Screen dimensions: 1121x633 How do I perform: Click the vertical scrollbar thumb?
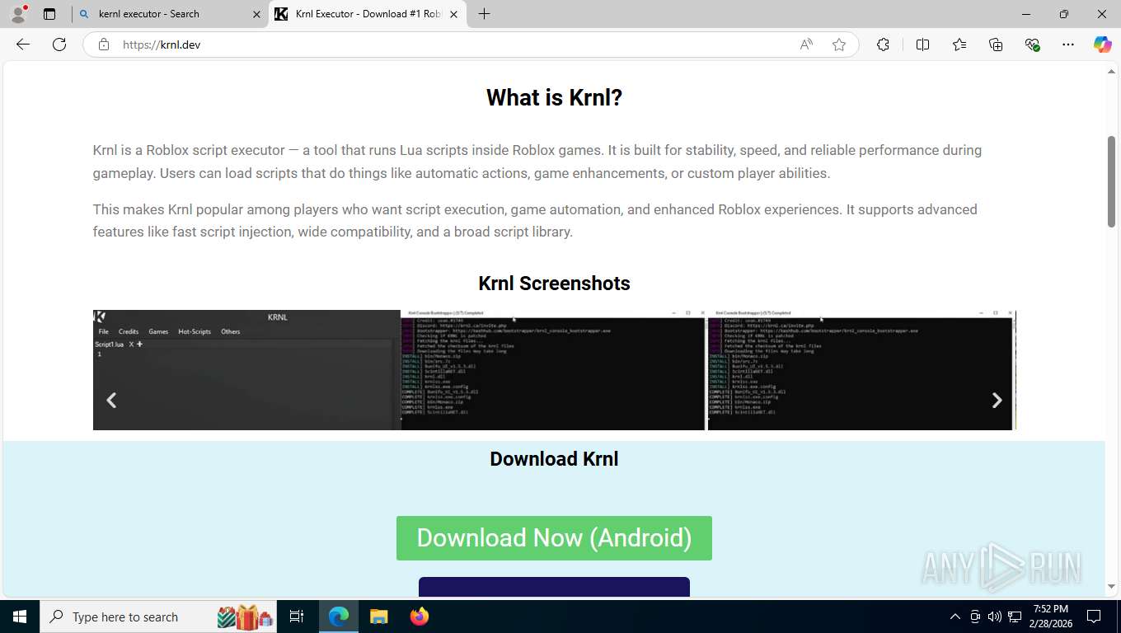click(x=1111, y=181)
